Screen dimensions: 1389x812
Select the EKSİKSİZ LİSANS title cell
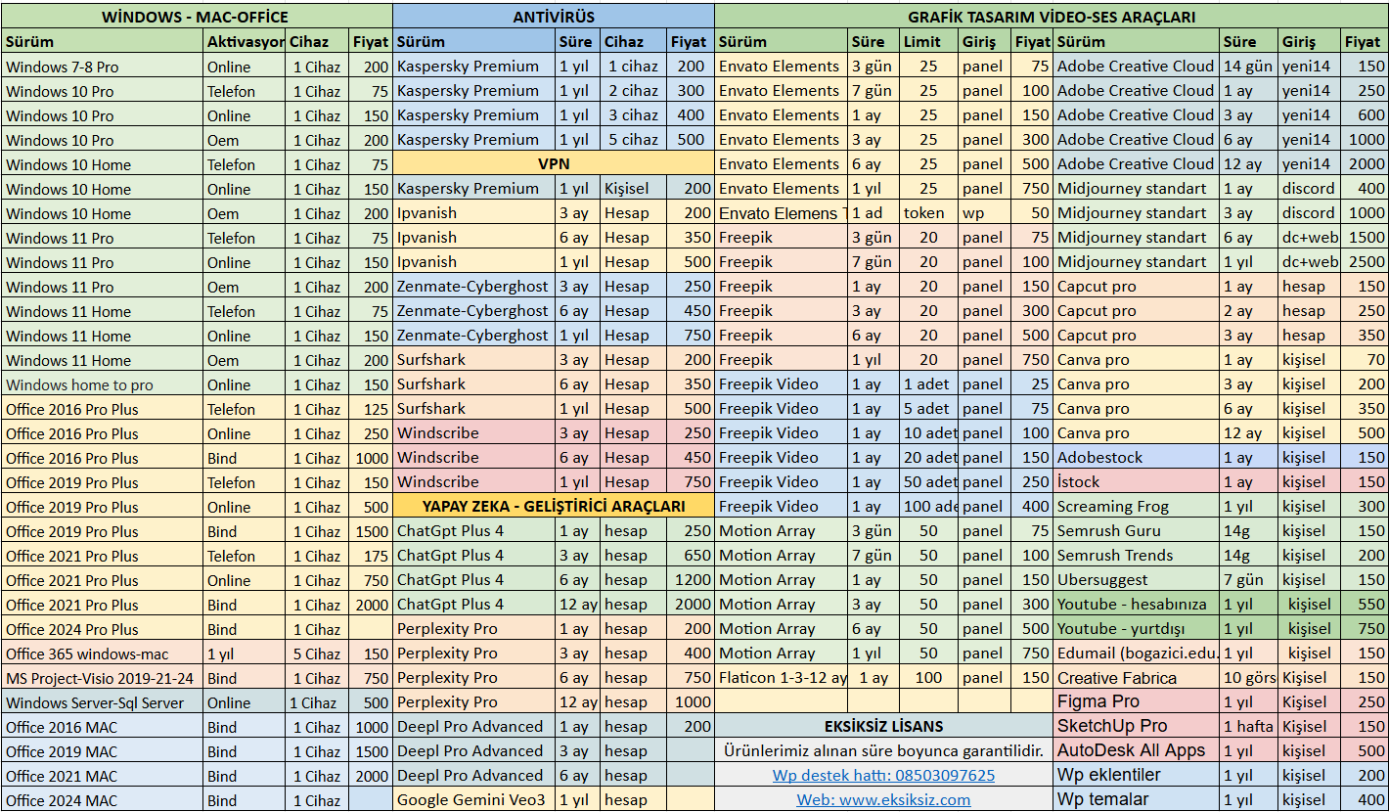(x=883, y=726)
